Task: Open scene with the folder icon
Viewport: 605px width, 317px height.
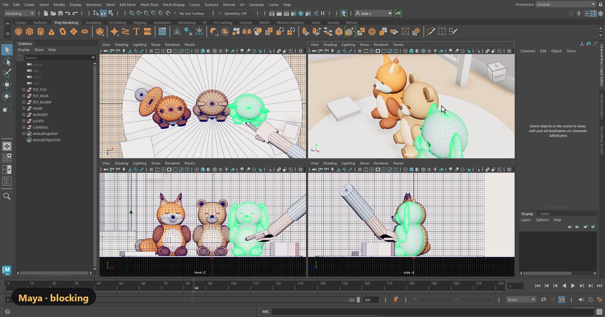Action: tap(53, 13)
